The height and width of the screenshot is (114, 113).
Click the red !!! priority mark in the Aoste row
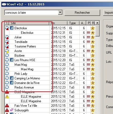[x=88, y=51]
